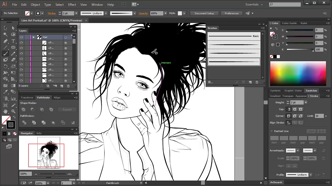Select the Blob Brush tool

click(x=5, y=60)
